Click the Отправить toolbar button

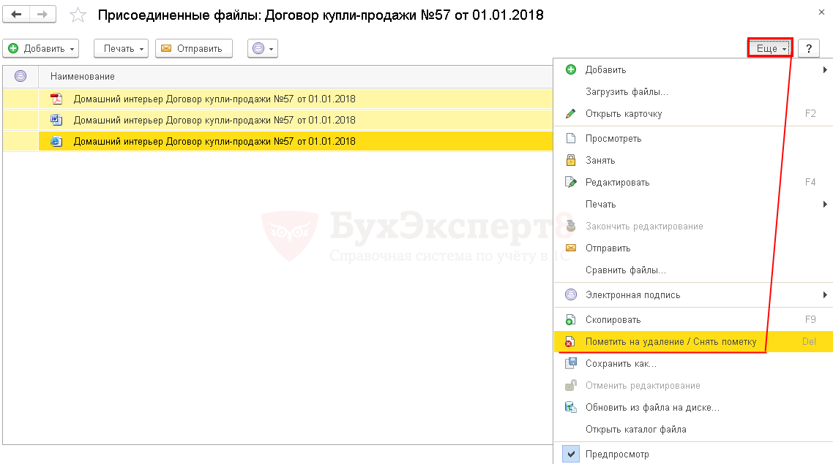[x=194, y=48]
